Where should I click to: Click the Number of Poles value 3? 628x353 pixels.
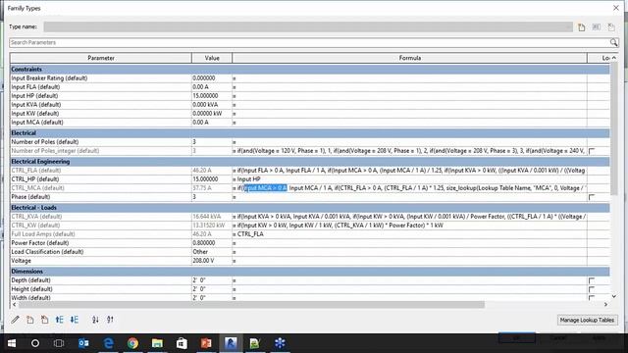coord(212,142)
